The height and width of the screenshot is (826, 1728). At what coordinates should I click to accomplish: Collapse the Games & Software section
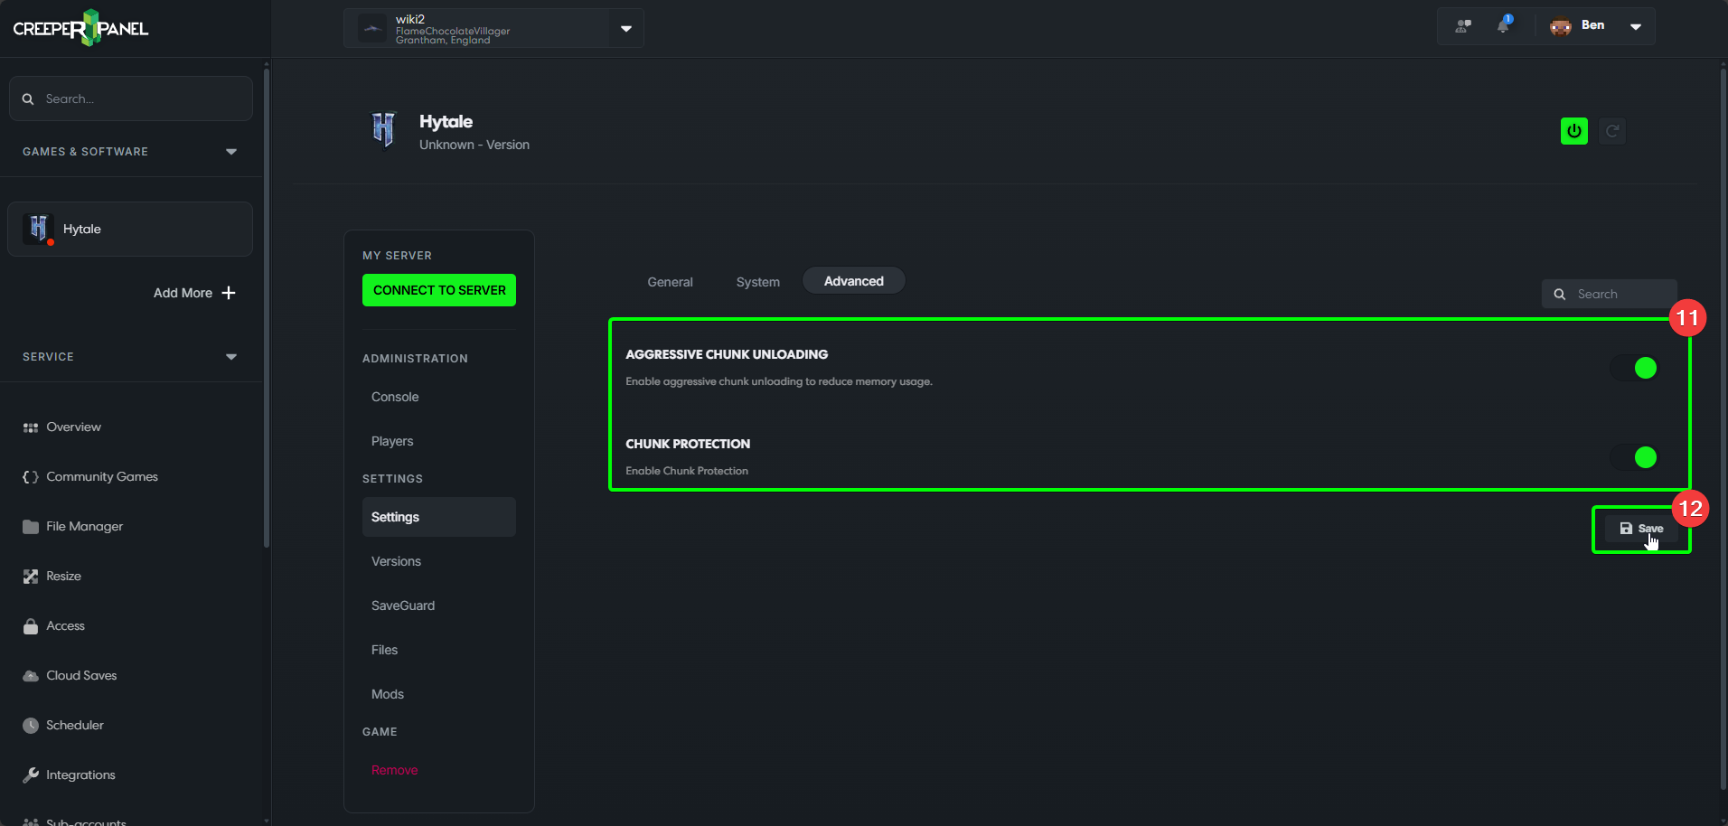(x=231, y=151)
